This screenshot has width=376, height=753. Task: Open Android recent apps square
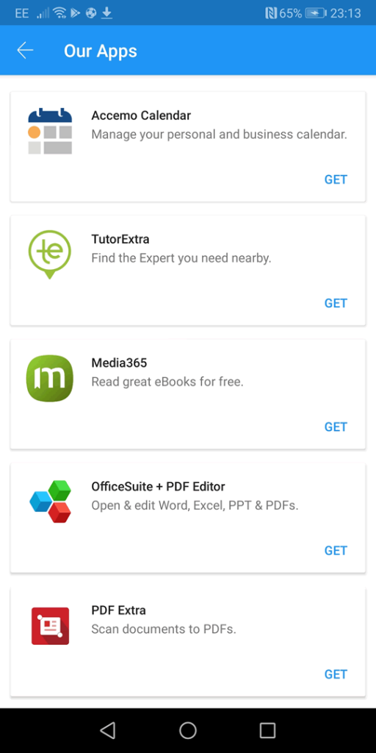tap(267, 730)
